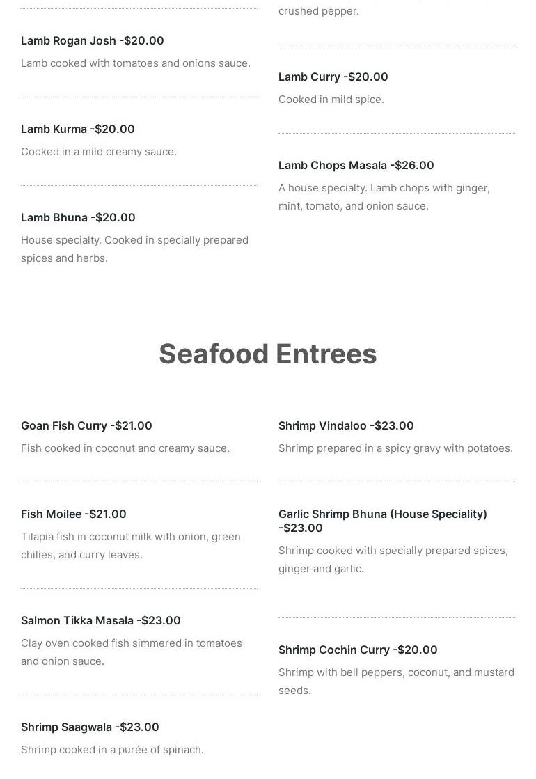Select Lamb Chops Masala heading
This screenshot has height=779, width=536.
coord(356,166)
